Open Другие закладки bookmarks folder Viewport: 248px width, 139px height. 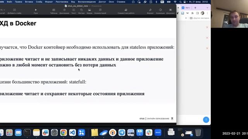point(200,18)
